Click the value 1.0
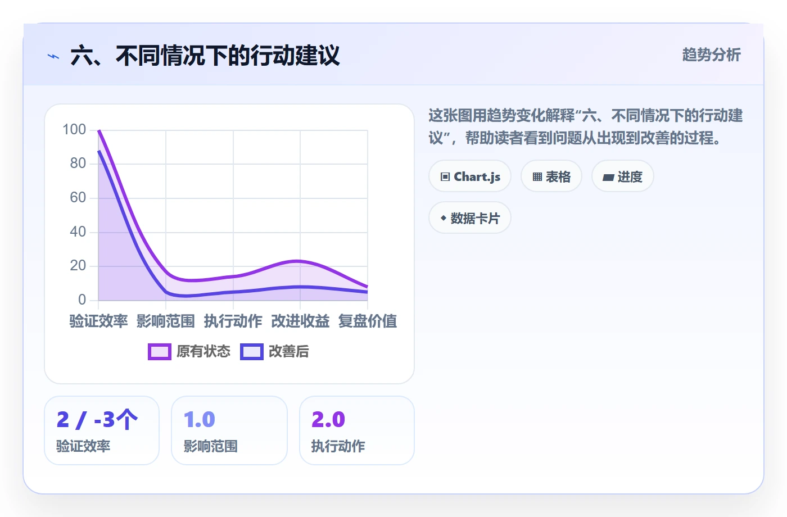This screenshot has width=787, height=517. 200,420
